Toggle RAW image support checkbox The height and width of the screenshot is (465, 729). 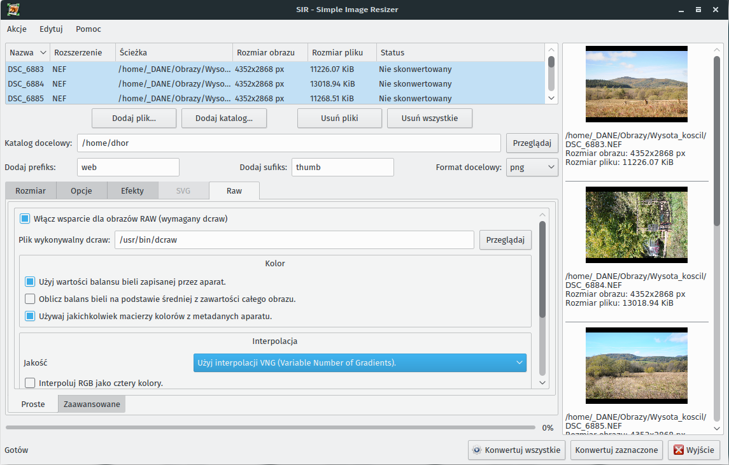(25, 218)
